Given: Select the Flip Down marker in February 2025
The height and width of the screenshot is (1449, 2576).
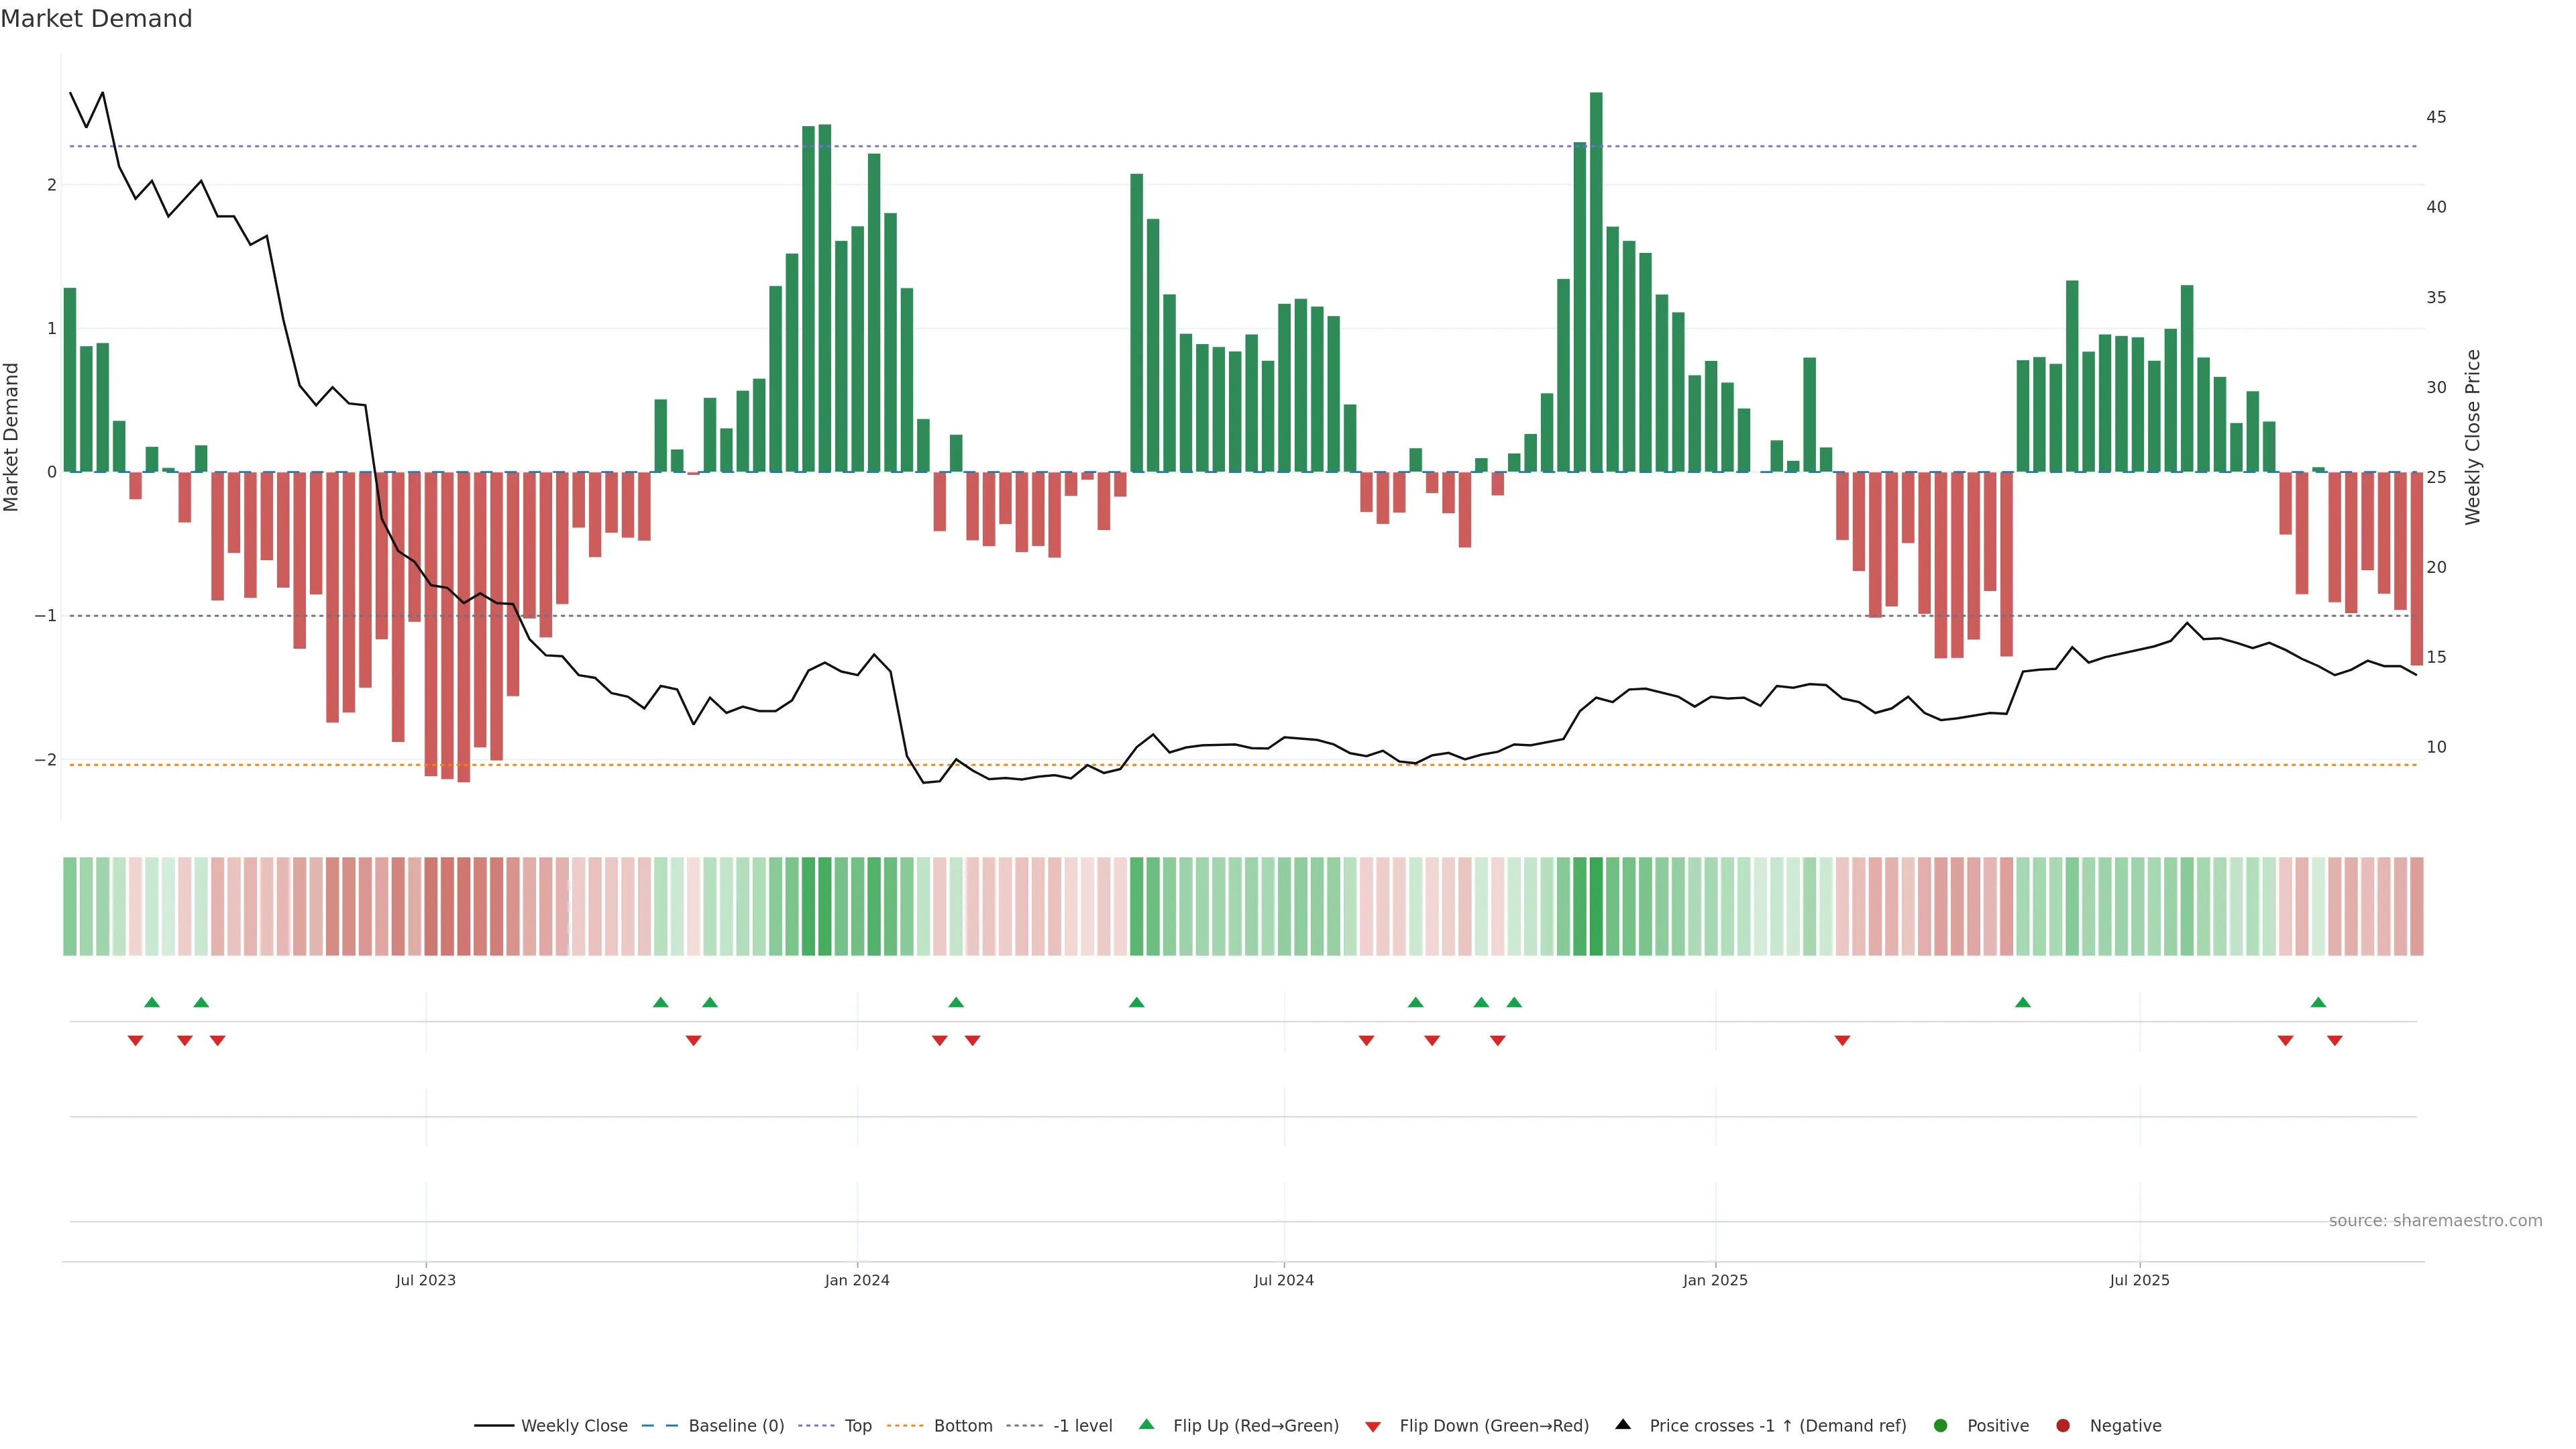Looking at the screenshot, I should [x=1842, y=1041].
